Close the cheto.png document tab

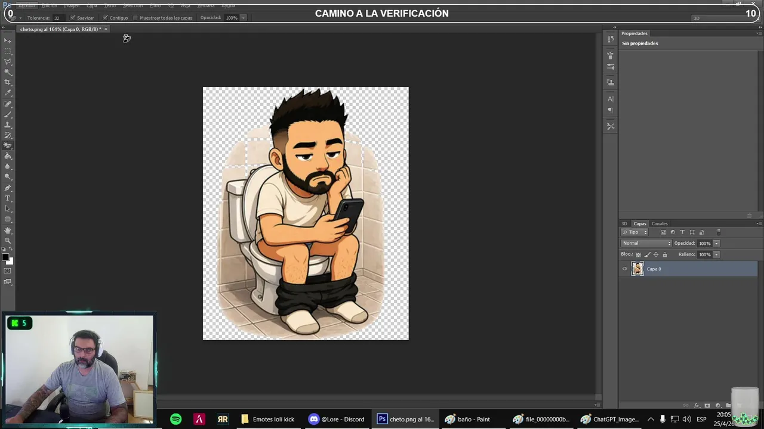(x=106, y=29)
